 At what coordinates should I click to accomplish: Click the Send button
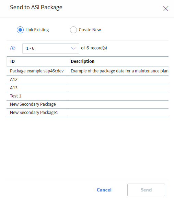[146, 190]
